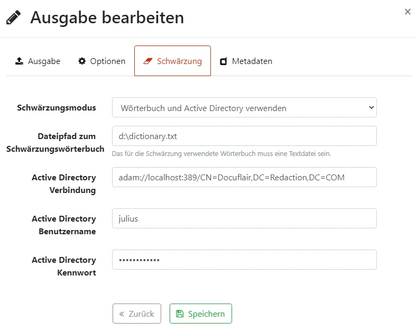Select the Schwärzung tab label
The width and height of the screenshot is (417, 331).
[x=179, y=61]
